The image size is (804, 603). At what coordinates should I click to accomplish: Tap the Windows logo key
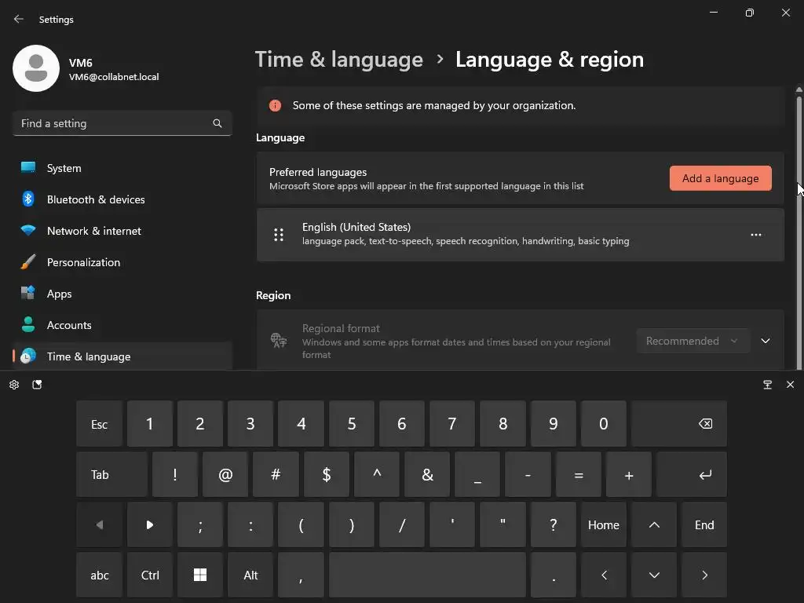click(x=200, y=576)
